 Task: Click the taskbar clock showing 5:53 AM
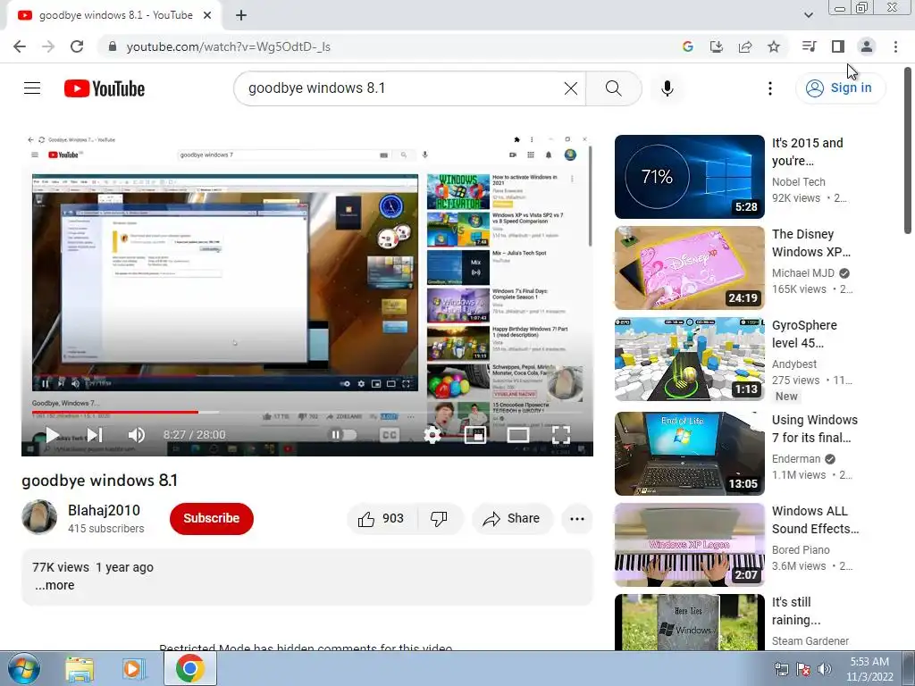click(869, 669)
